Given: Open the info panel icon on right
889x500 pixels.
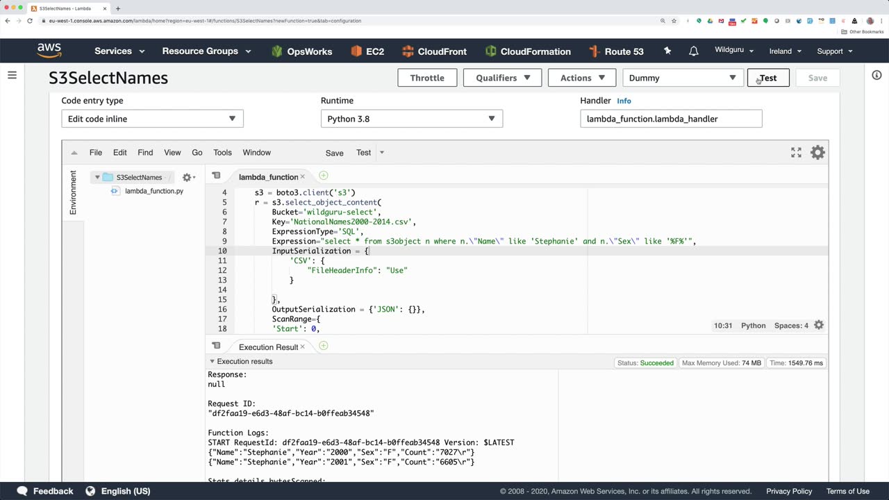Looking at the screenshot, I should [876, 75].
